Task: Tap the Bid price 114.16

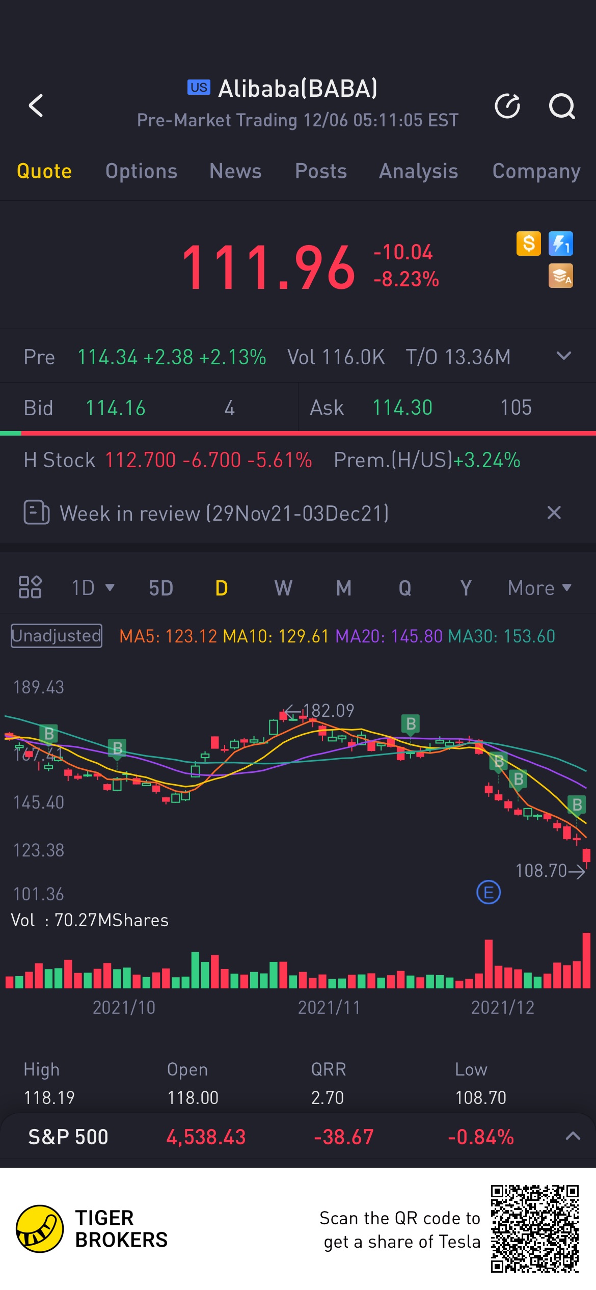Action: [x=116, y=408]
